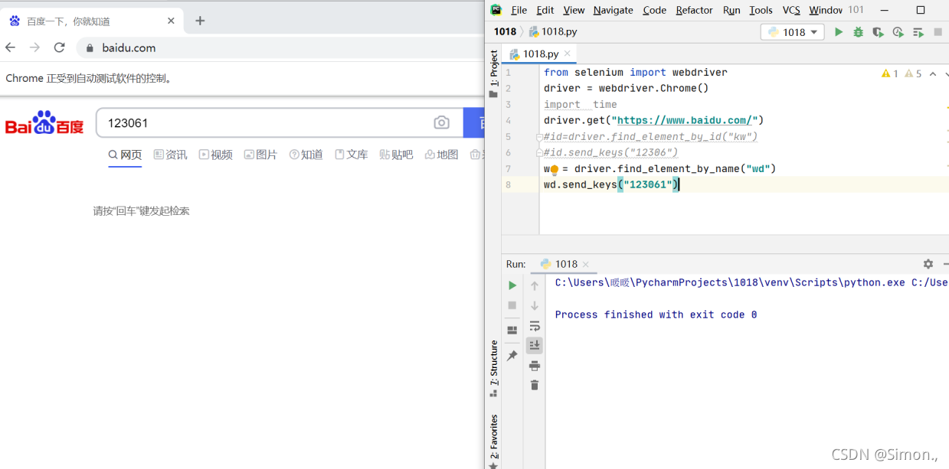Toggle soft-wrap in Run console

(x=535, y=326)
